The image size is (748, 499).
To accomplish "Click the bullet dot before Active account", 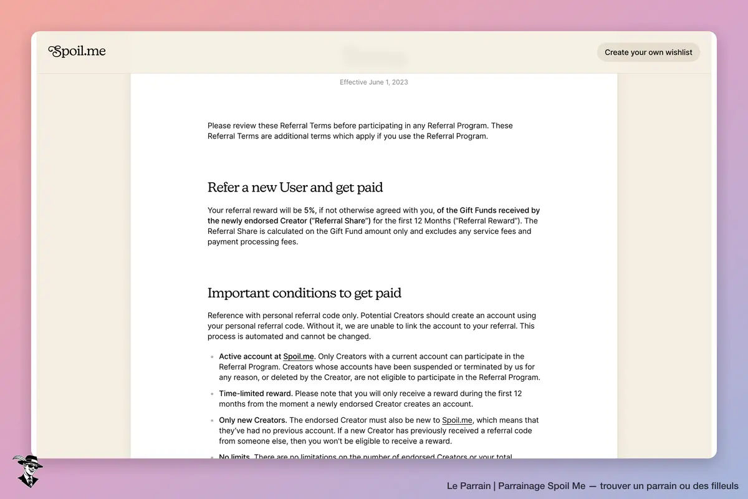I will (x=213, y=357).
